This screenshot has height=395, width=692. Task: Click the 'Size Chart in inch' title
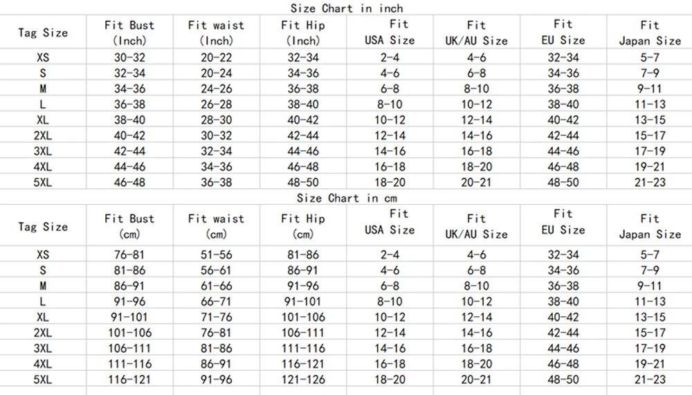click(x=347, y=8)
